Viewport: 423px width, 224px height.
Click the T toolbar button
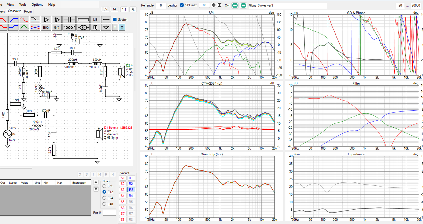coord(115,27)
